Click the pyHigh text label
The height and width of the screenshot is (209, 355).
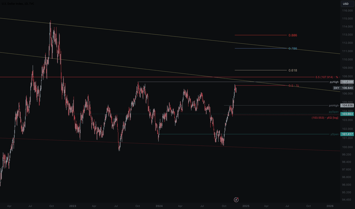(x=334, y=82)
